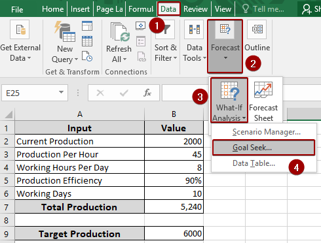321x243 pixels.
Task: Switch to the Formulas tab
Action: tap(141, 9)
